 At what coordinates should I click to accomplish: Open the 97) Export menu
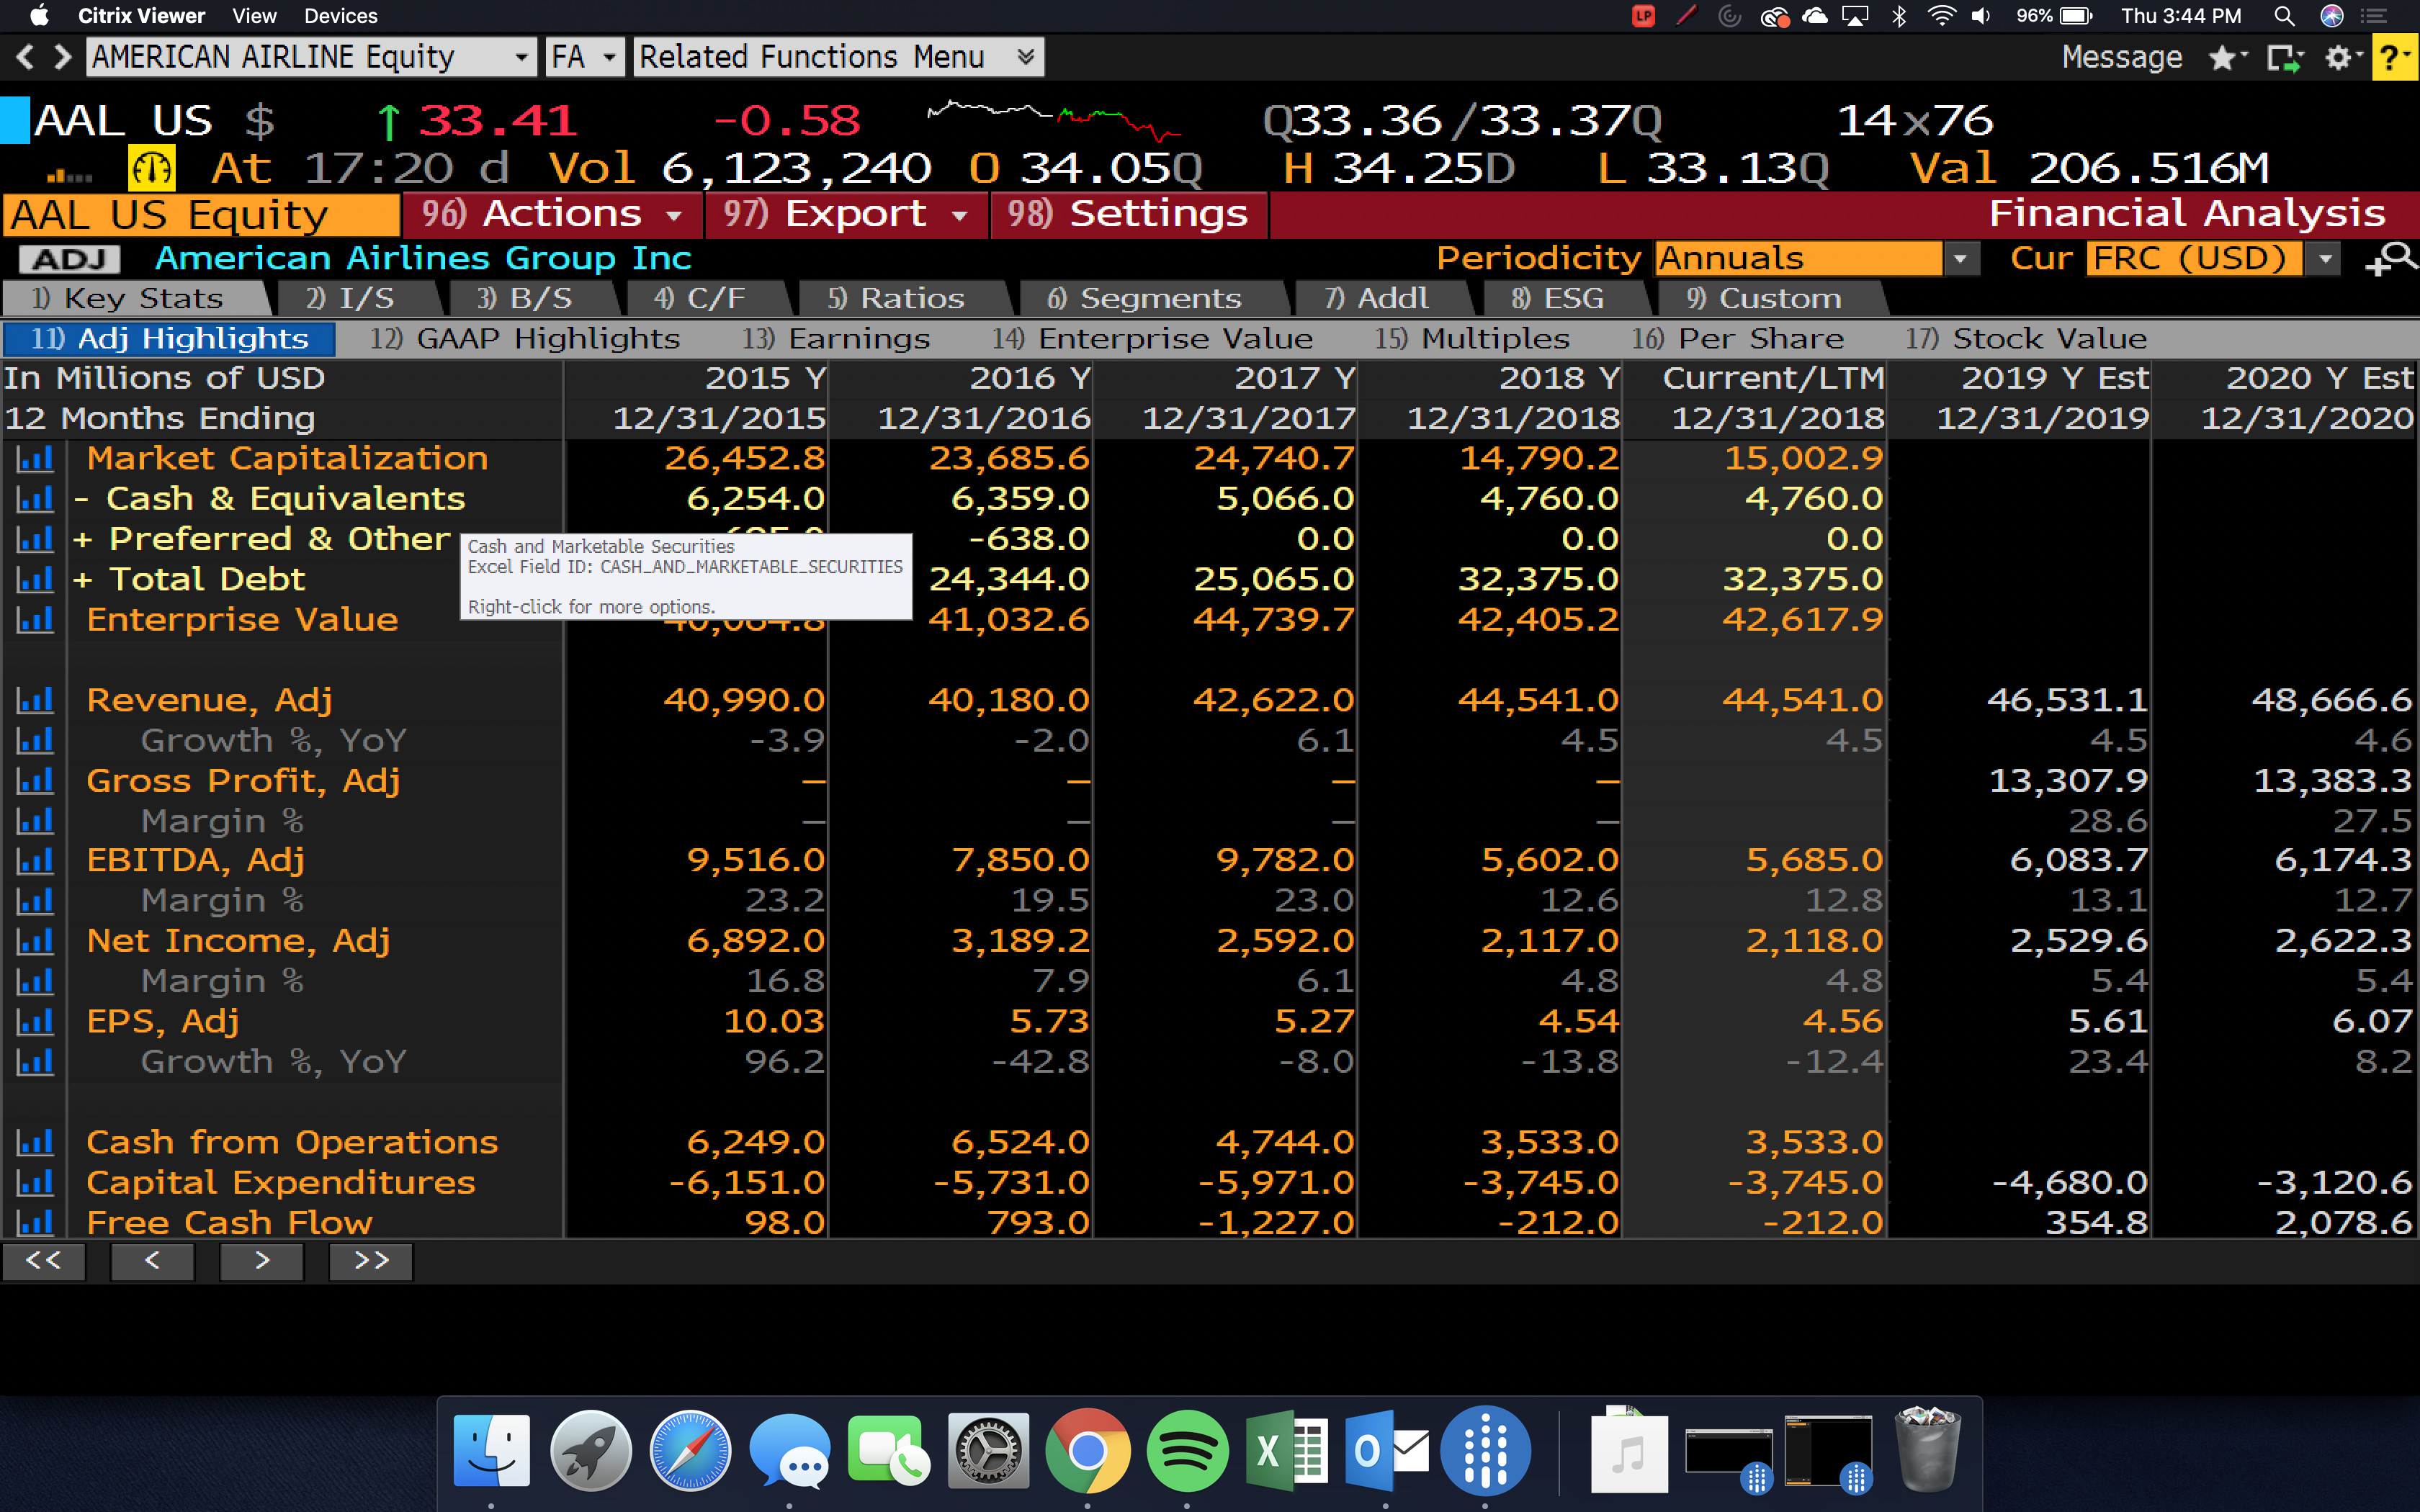845,214
